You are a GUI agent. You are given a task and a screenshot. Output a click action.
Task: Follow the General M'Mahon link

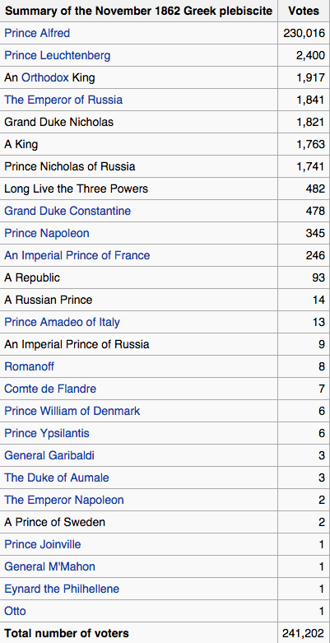pos(49,566)
